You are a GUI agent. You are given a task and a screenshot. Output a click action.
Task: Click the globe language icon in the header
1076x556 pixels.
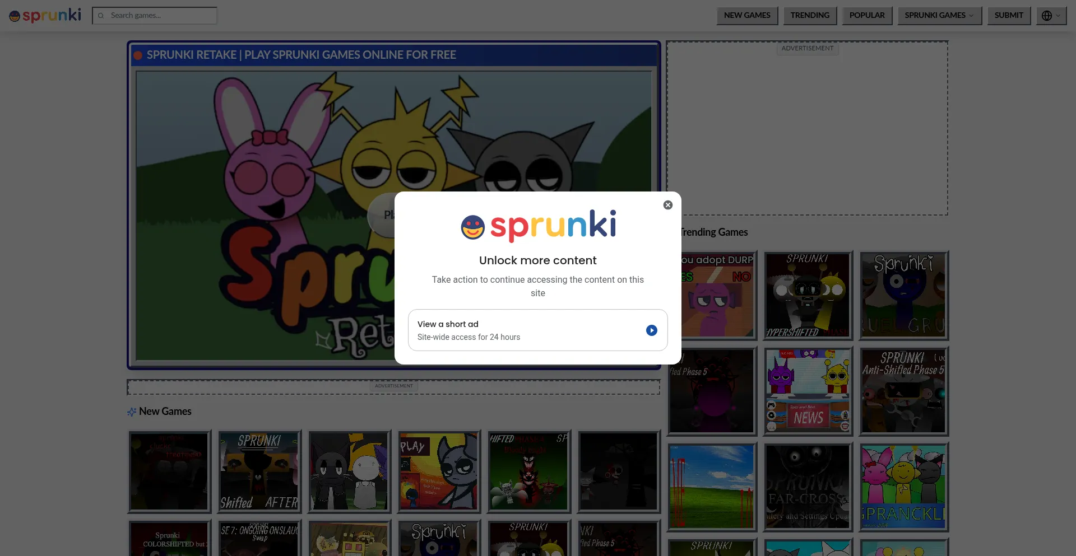(1046, 16)
